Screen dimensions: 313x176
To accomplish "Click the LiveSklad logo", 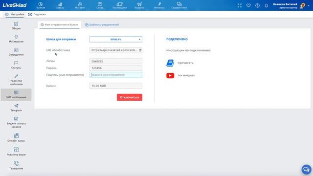I will coord(15,5).
